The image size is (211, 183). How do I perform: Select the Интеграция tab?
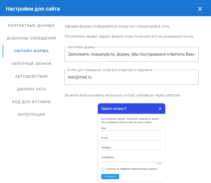click(32, 115)
